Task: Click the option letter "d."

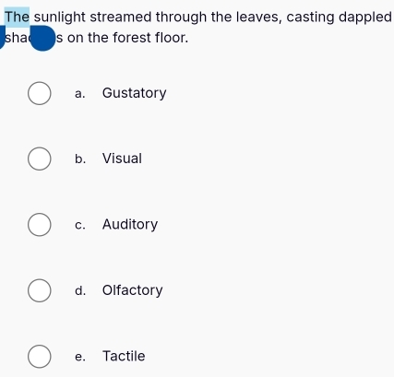Action: tap(80, 290)
